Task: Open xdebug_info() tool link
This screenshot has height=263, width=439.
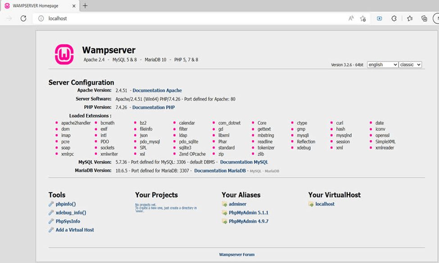Action: point(71,213)
